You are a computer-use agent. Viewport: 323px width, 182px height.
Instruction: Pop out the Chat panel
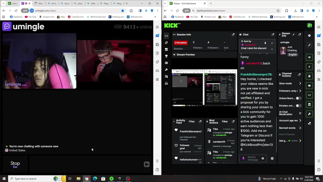tap(273, 34)
